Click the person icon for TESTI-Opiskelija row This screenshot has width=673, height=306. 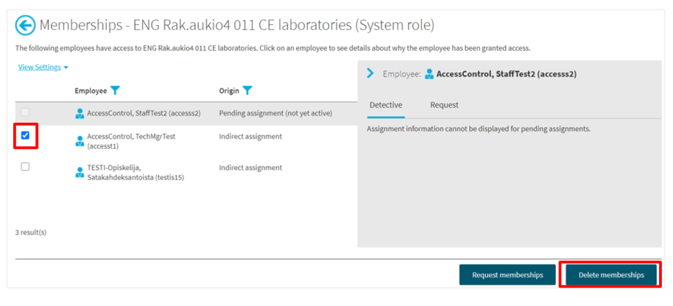coord(80,173)
